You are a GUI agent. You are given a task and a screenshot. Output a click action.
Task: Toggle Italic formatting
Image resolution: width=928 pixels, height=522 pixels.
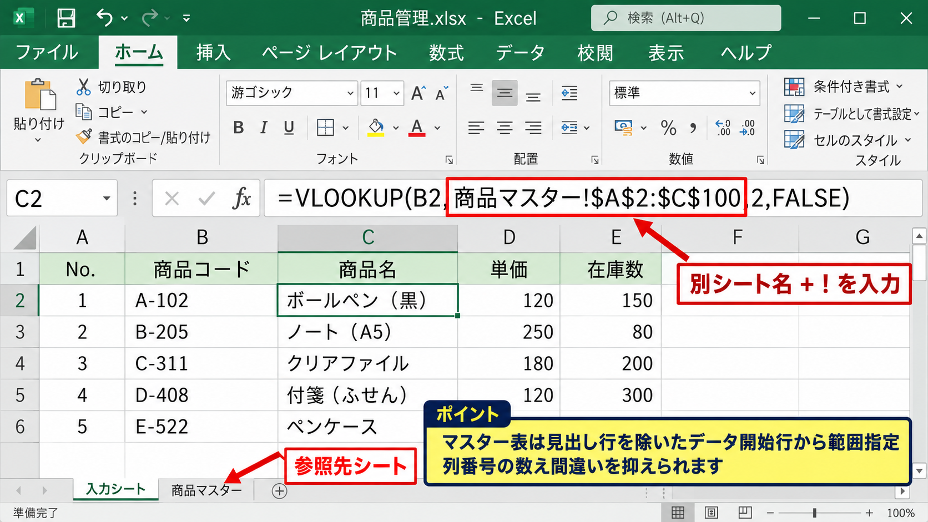coord(264,128)
